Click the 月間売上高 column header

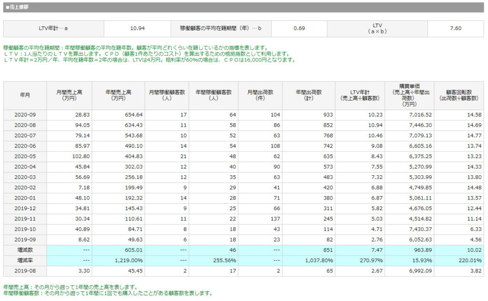point(69,95)
